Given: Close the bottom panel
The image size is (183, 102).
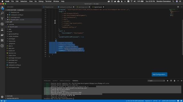Looking at the screenshot, I should pyautogui.click(x=182, y=81).
